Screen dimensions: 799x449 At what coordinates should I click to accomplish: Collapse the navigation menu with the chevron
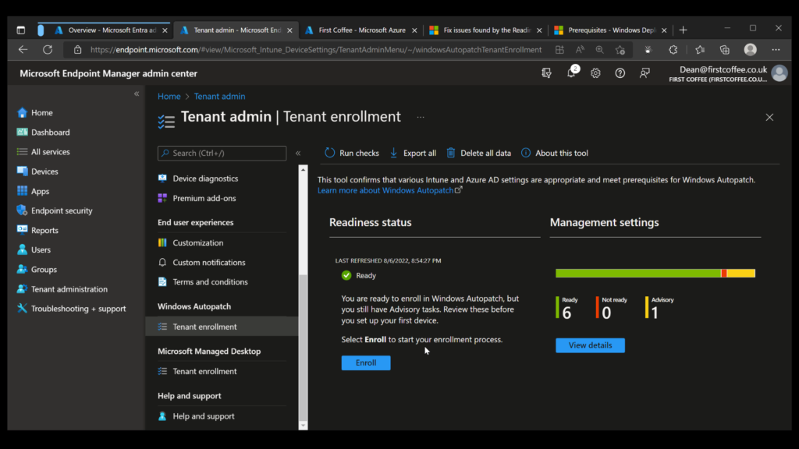click(x=298, y=153)
